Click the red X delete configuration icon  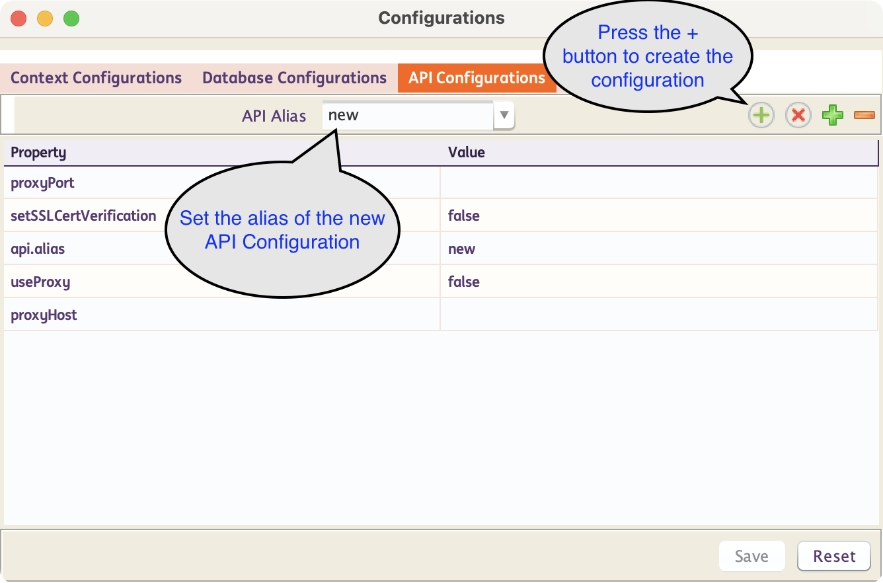pyautogui.click(x=798, y=116)
